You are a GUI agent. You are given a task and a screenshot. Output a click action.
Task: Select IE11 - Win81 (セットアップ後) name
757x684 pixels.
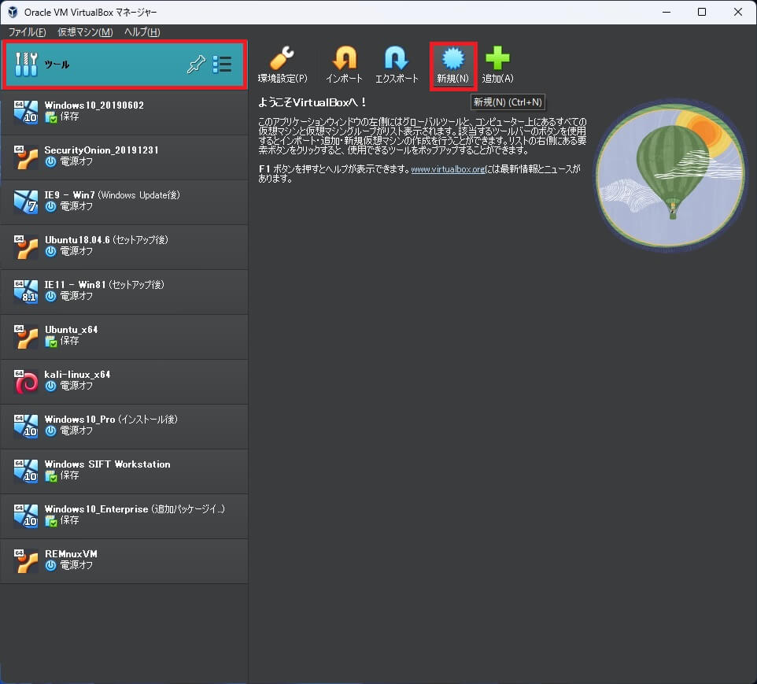tap(105, 284)
